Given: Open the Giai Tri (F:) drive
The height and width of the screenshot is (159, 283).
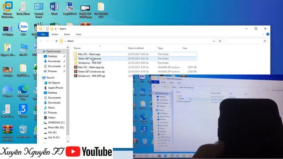Looking at the screenshot, I should 54,137.
